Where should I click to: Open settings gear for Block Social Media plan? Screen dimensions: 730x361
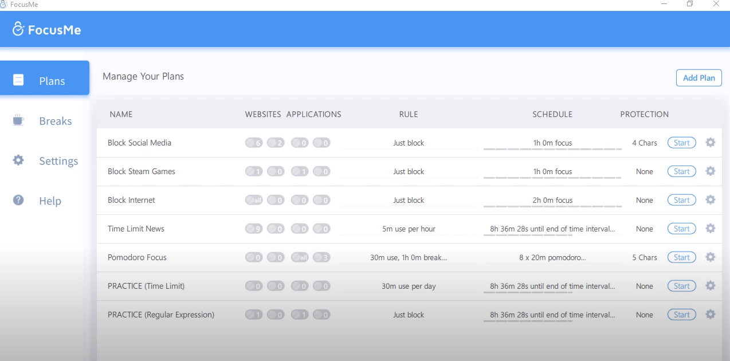(x=711, y=143)
